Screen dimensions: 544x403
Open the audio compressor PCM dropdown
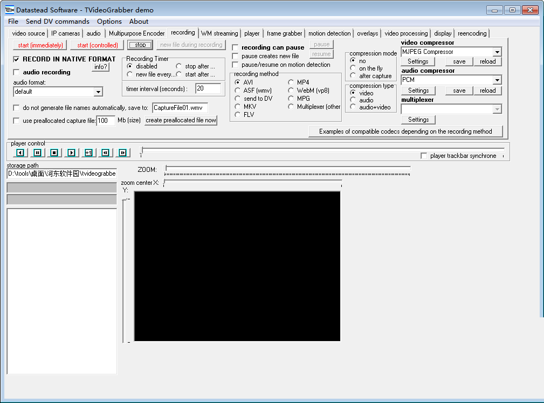click(497, 80)
